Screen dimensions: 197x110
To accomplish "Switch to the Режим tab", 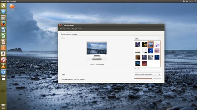I will (75, 34).
